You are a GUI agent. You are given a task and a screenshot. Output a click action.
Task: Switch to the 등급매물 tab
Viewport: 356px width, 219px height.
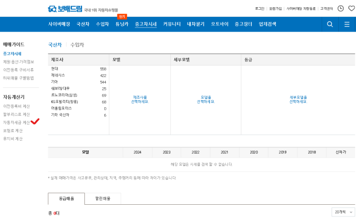click(x=66, y=199)
